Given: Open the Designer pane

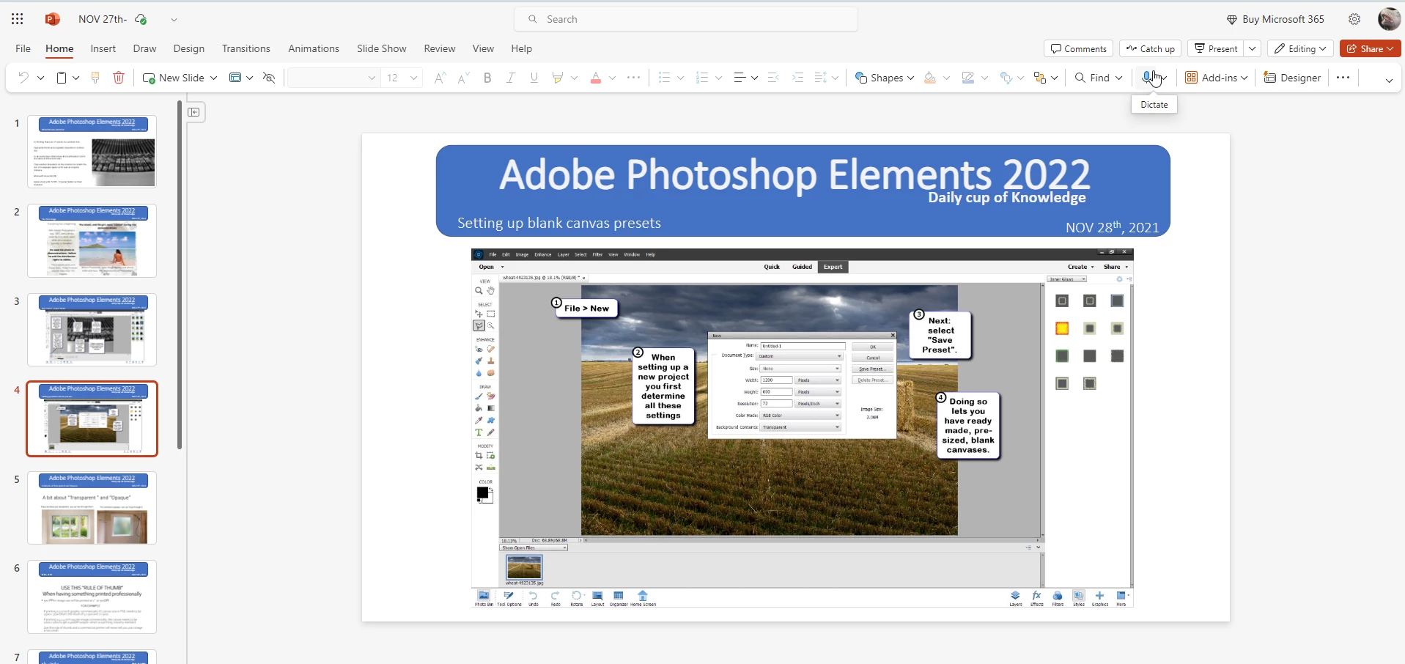Looking at the screenshot, I should pos(1292,78).
